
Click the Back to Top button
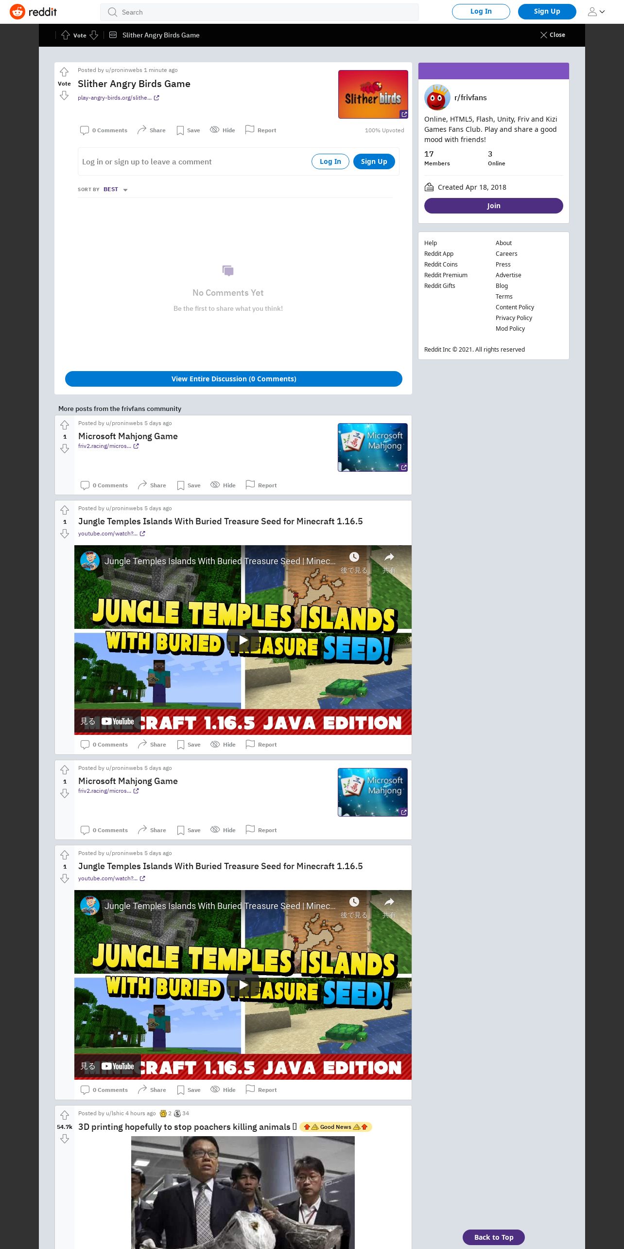click(x=494, y=1237)
